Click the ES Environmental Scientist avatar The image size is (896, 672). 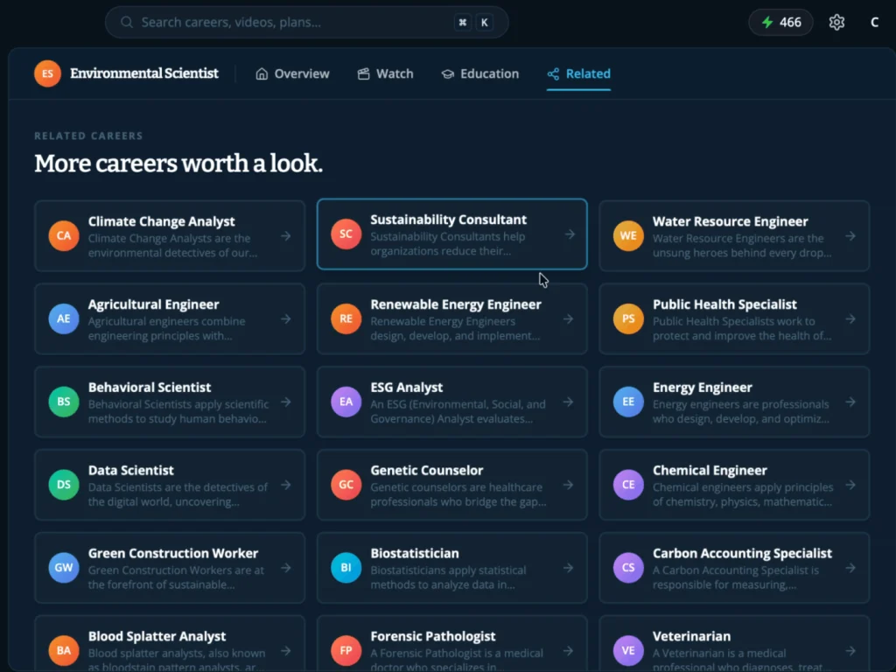(47, 73)
